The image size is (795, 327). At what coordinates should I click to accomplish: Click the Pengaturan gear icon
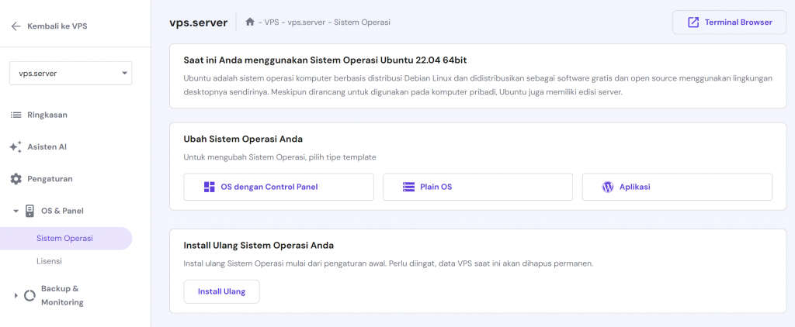(16, 179)
